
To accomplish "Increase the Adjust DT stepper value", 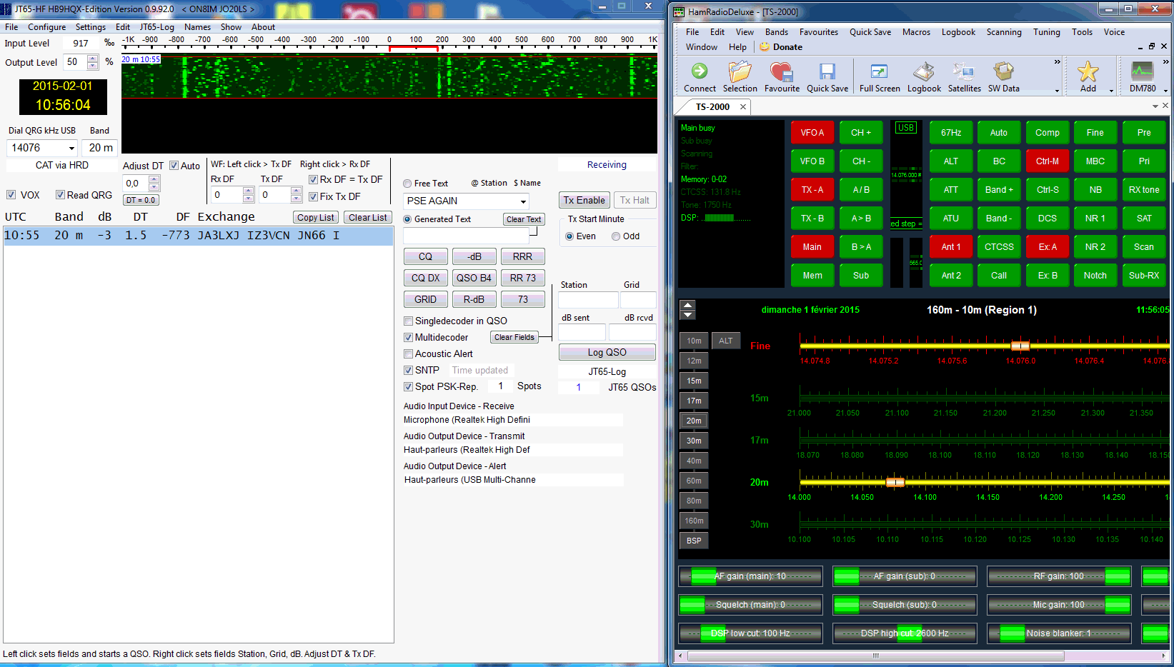I will point(154,179).
